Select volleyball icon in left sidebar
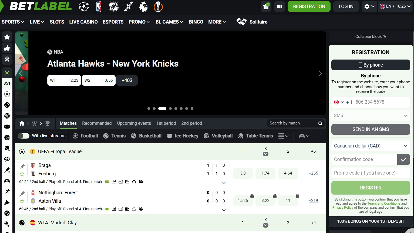Viewport: 414px width, 233px height. 7,137
